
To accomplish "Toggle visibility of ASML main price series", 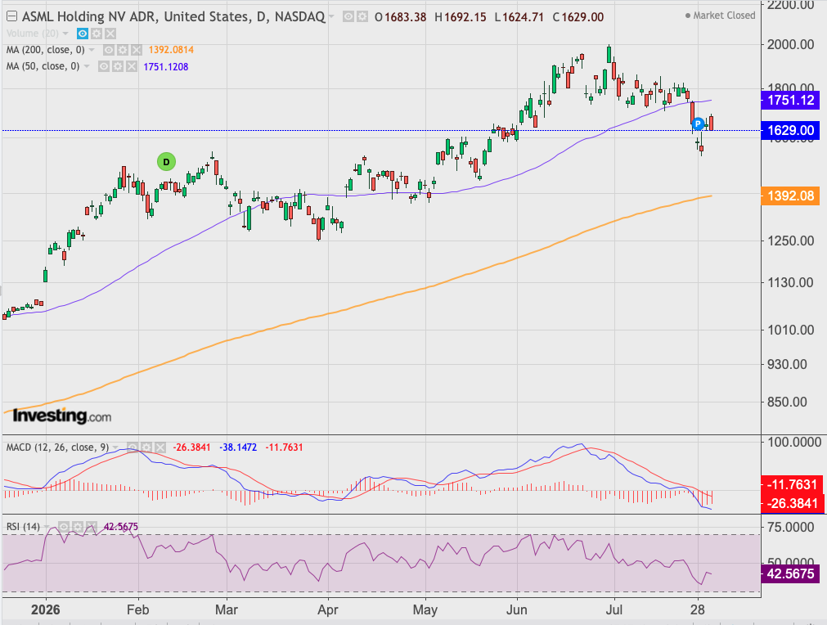I will 348,17.
